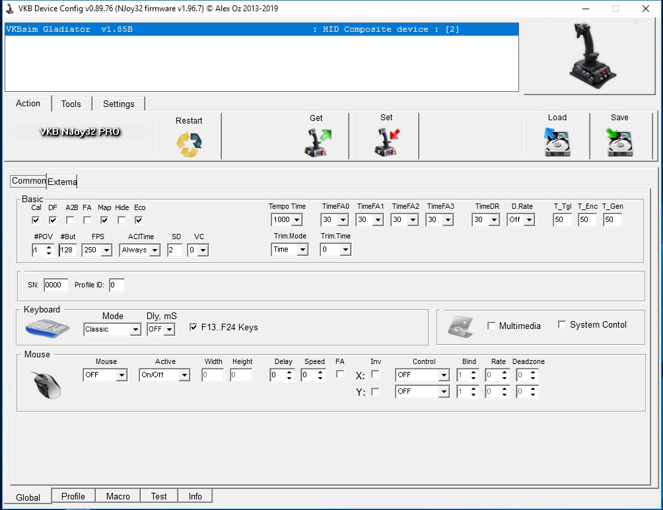Image resolution: width=663 pixels, height=510 pixels.
Task: Click the Set joystick icon
Action: coord(386,143)
